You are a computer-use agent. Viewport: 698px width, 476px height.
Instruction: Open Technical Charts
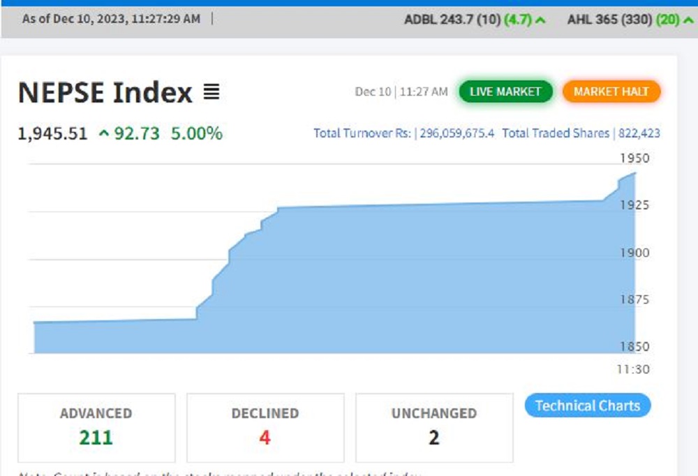(x=587, y=406)
